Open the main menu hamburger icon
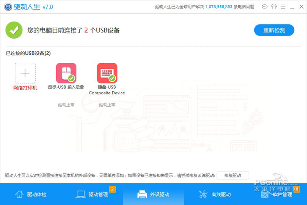The width and height of the screenshot is (307, 205). [283, 7]
